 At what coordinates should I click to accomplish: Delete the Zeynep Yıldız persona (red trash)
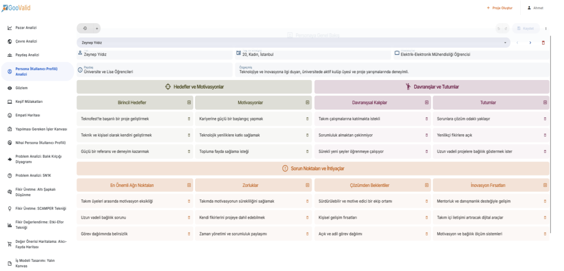[x=543, y=43]
